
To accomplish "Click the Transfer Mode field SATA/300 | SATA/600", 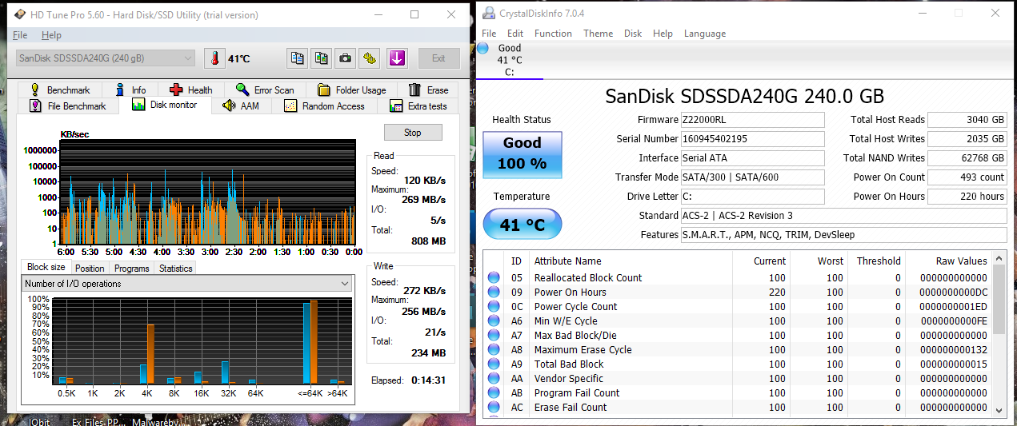I will pyautogui.click(x=752, y=177).
